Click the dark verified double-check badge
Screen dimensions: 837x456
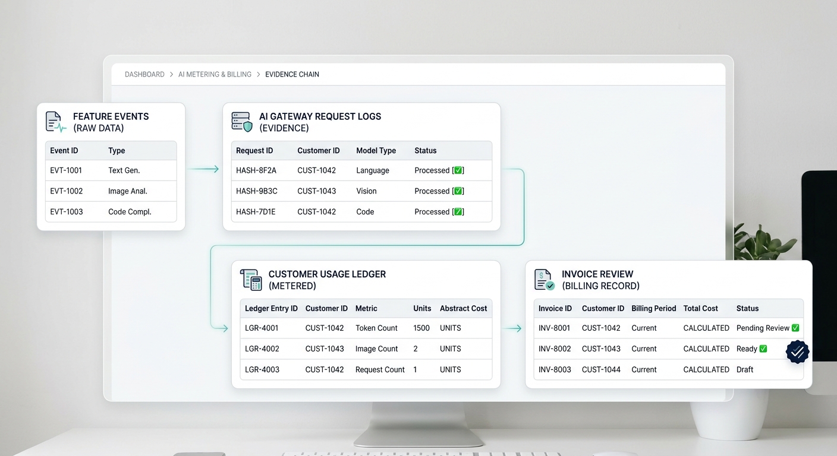pyautogui.click(x=797, y=352)
